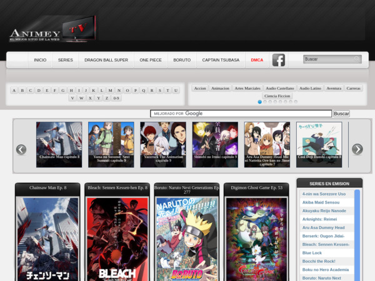375x281 pixels.
Task: Filter anime by letter M
Action: (x=110, y=91)
